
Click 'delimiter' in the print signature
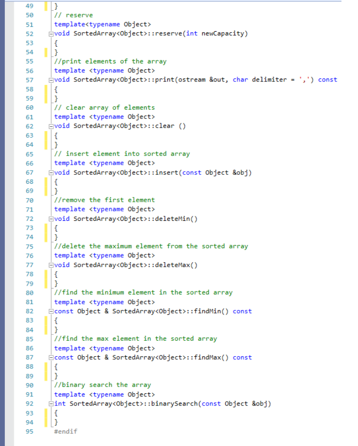269,79
